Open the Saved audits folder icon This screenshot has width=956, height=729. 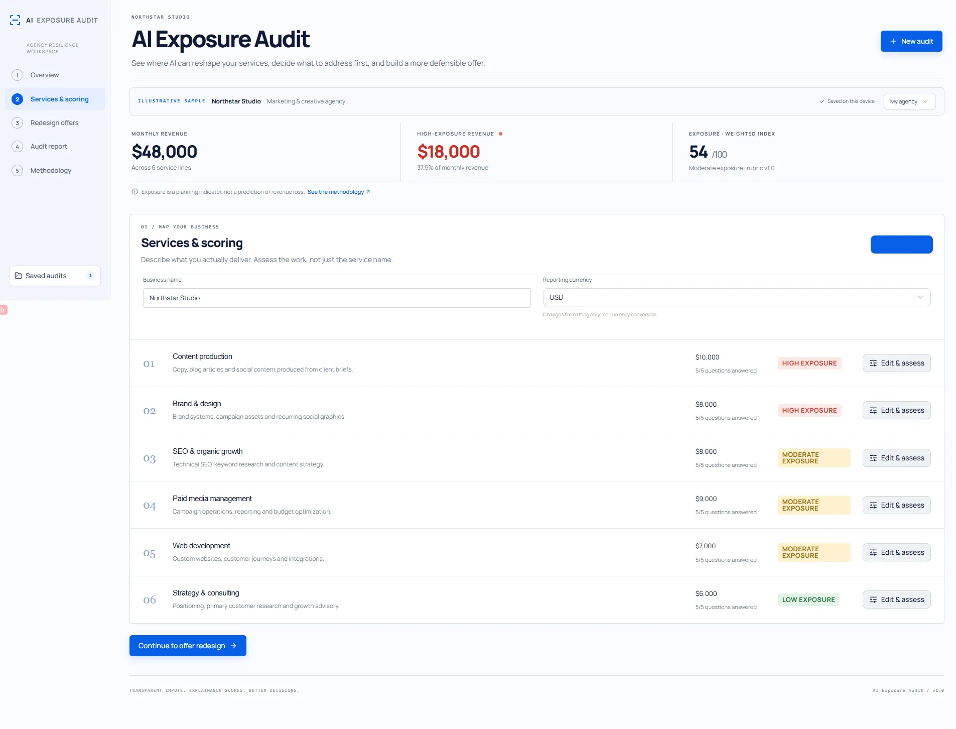coord(19,276)
